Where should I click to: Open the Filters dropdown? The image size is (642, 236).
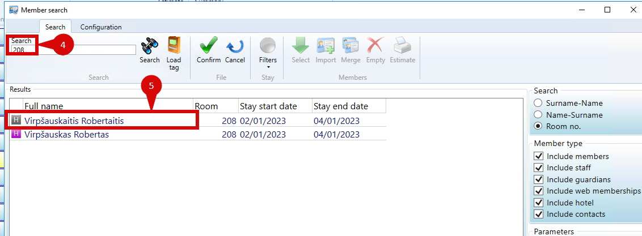(268, 52)
